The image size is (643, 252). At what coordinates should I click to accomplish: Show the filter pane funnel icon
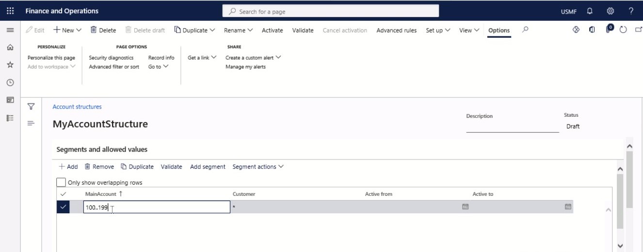[31, 106]
